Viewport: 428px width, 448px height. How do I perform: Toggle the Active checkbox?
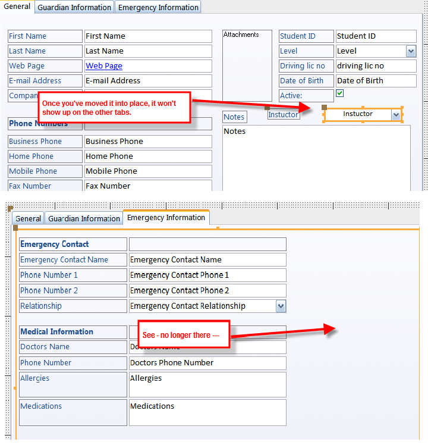point(339,93)
